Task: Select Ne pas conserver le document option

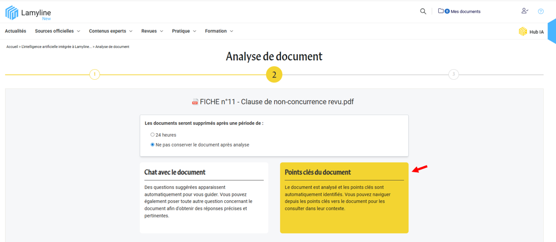Action: [x=152, y=144]
